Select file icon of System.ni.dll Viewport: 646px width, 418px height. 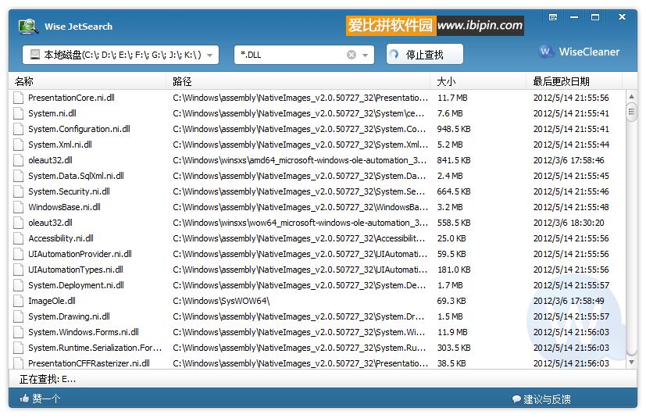coord(18,113)
